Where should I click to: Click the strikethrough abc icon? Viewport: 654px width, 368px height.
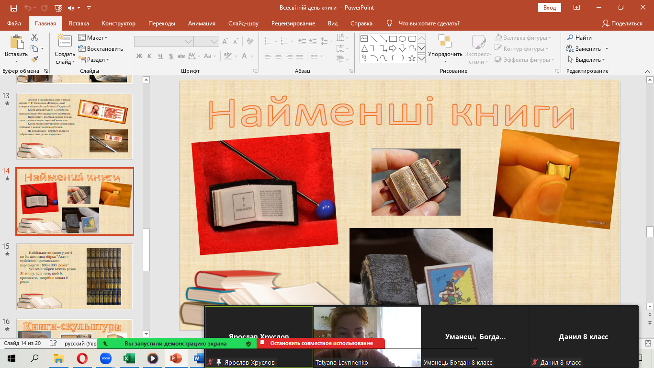click(x=182, y=56)
